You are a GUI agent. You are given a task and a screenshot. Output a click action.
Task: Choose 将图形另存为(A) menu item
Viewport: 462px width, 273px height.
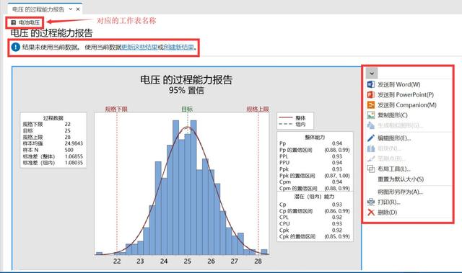[400, 192]
